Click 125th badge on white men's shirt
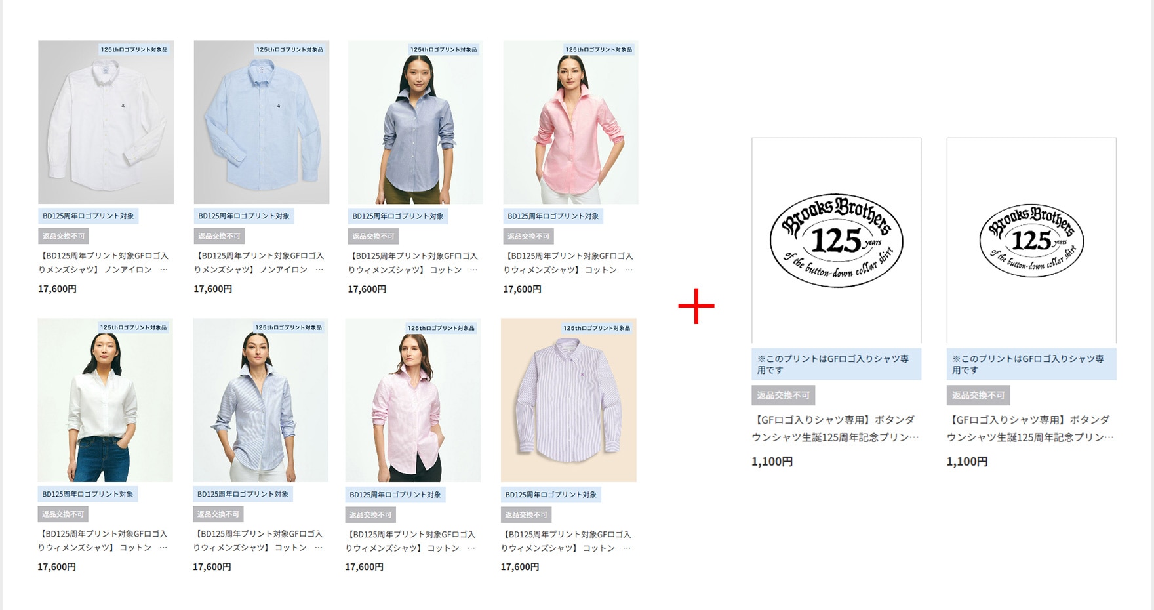This screenshot has width=1154, height=610. click(134, 49)
